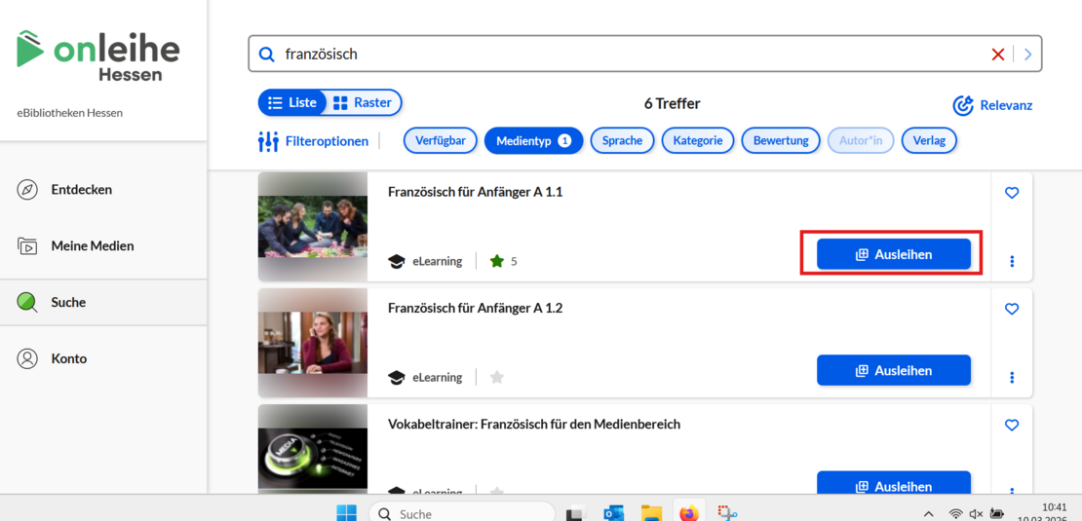The width and height of the screenshot is (1082, 521).
Task: Favorite Französisch für Anfänger A 1.1 heart
Action: [1012, 193]
